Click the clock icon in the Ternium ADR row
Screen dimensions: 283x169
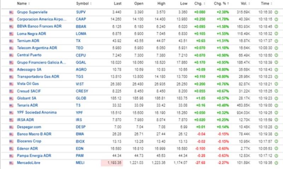coord(276,41)
